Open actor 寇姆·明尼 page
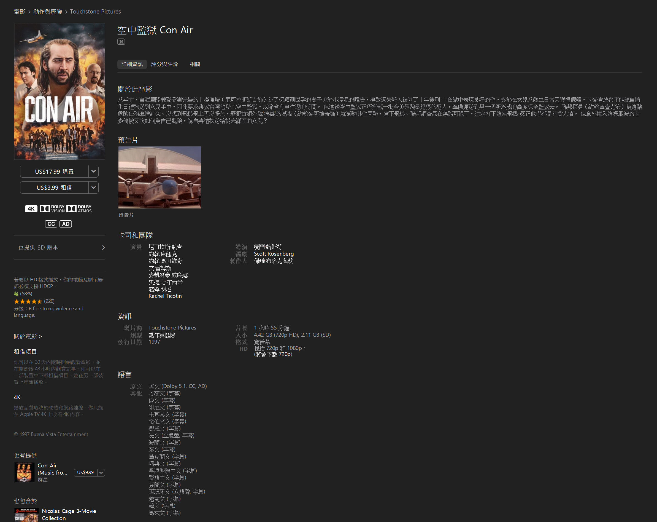Screen dimensions: 657x522 160,289
